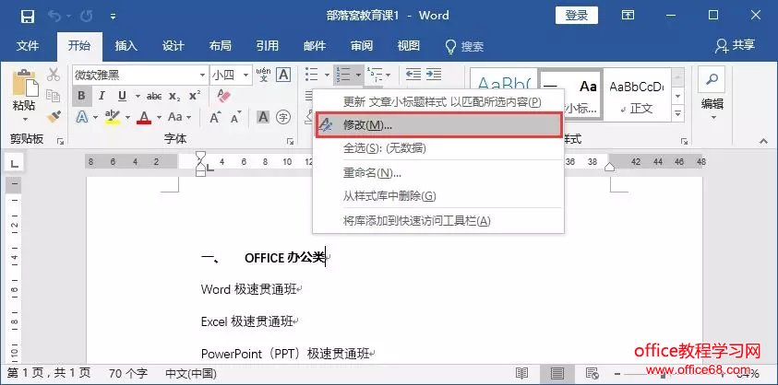Decrease font size with shrink icon
The image size is (778, 385).
(x=235, y=117)
